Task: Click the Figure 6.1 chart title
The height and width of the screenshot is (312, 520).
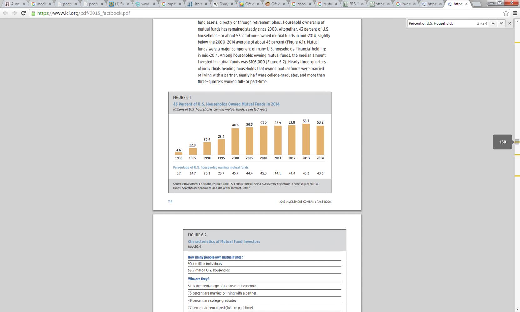Action: tap(226, 104)
